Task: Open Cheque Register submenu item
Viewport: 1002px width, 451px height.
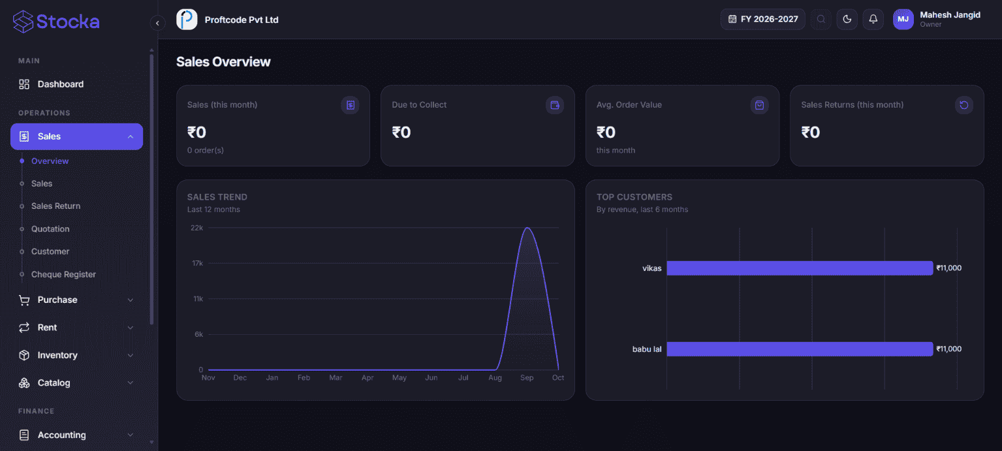Action: (x=63, y=275)
